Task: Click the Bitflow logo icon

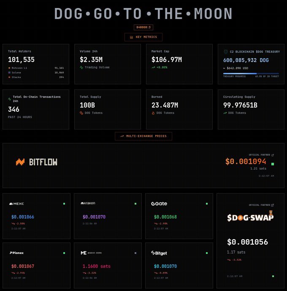Action: click(x=20, y=162)
